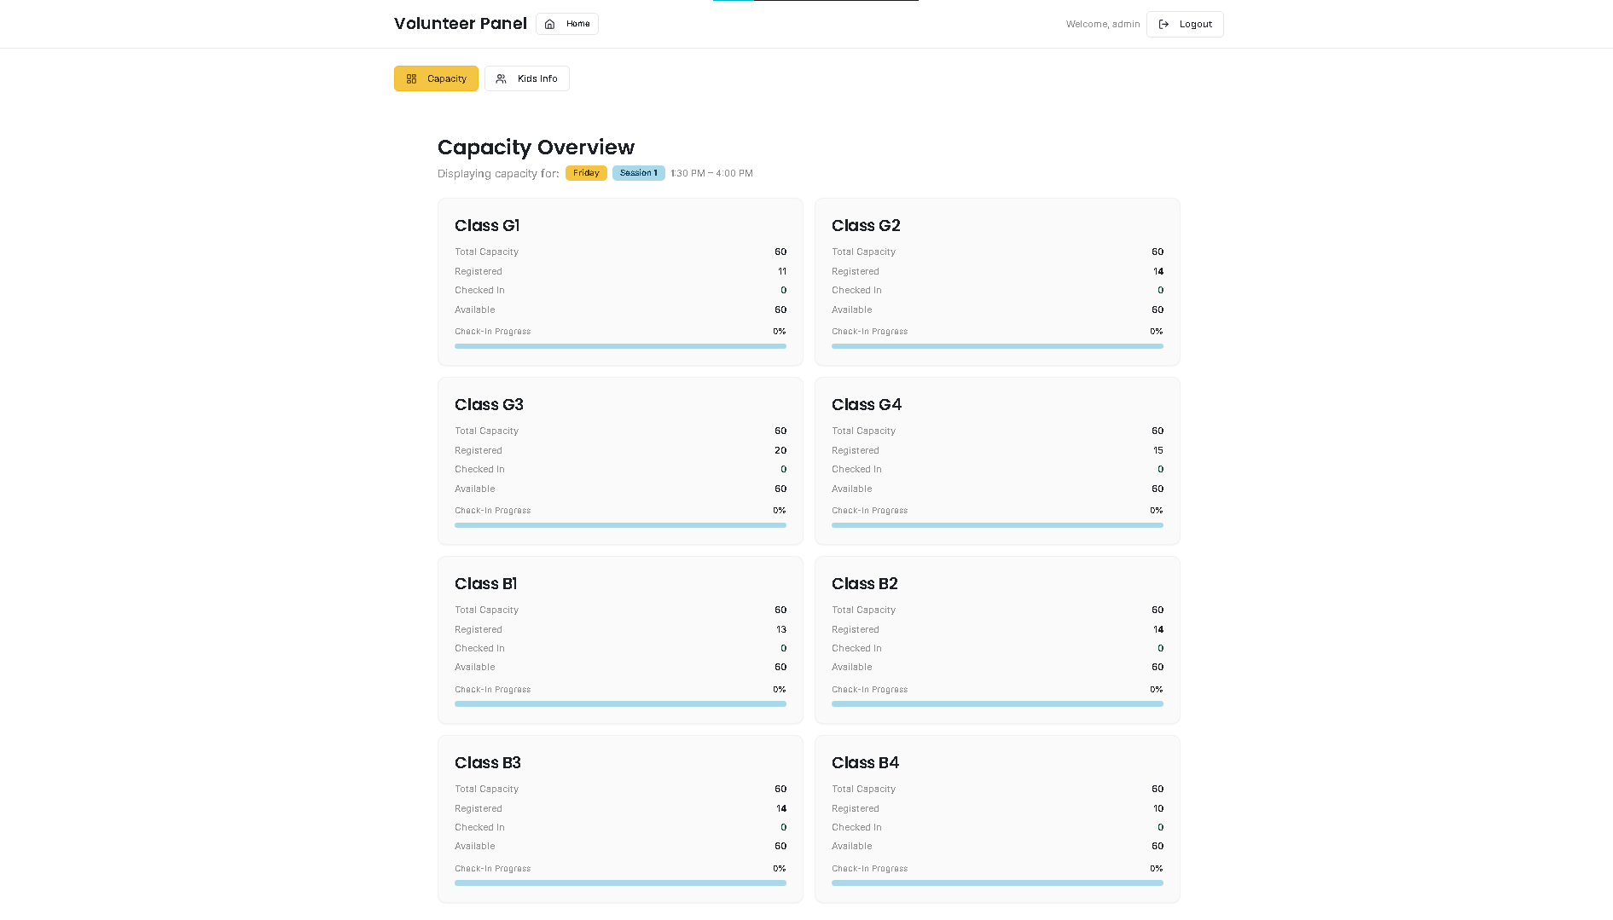Go to Home from the header
The height and width of the screenshot is (920, 1613).
[567, 24]
